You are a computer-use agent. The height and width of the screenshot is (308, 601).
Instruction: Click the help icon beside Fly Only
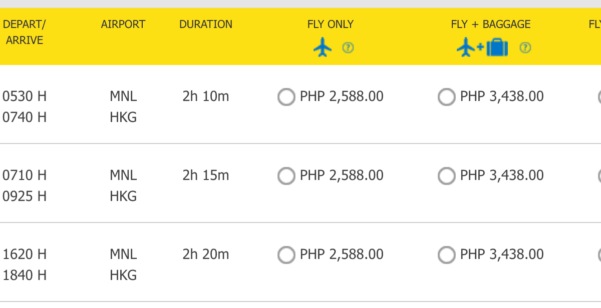[348, 48]
